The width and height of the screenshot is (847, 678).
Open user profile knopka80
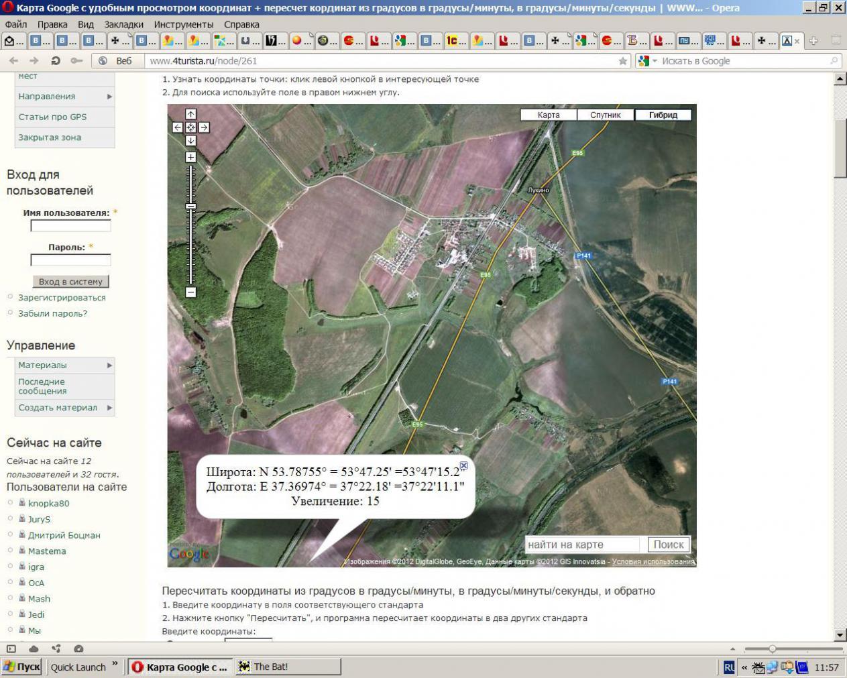[48, 504]
